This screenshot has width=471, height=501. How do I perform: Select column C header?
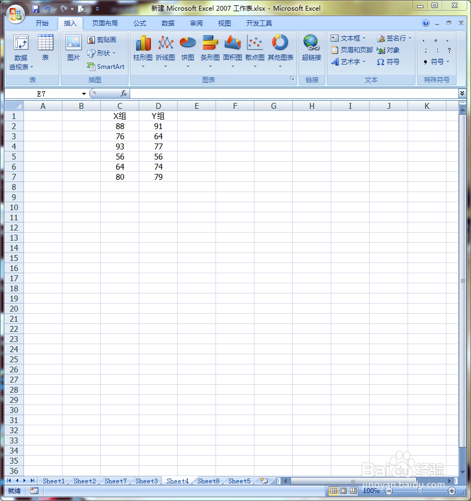point(120,106)
